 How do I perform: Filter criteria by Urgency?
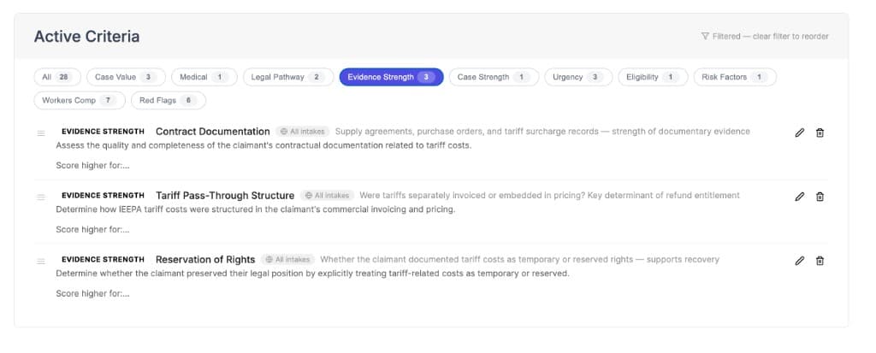(577, 77)
